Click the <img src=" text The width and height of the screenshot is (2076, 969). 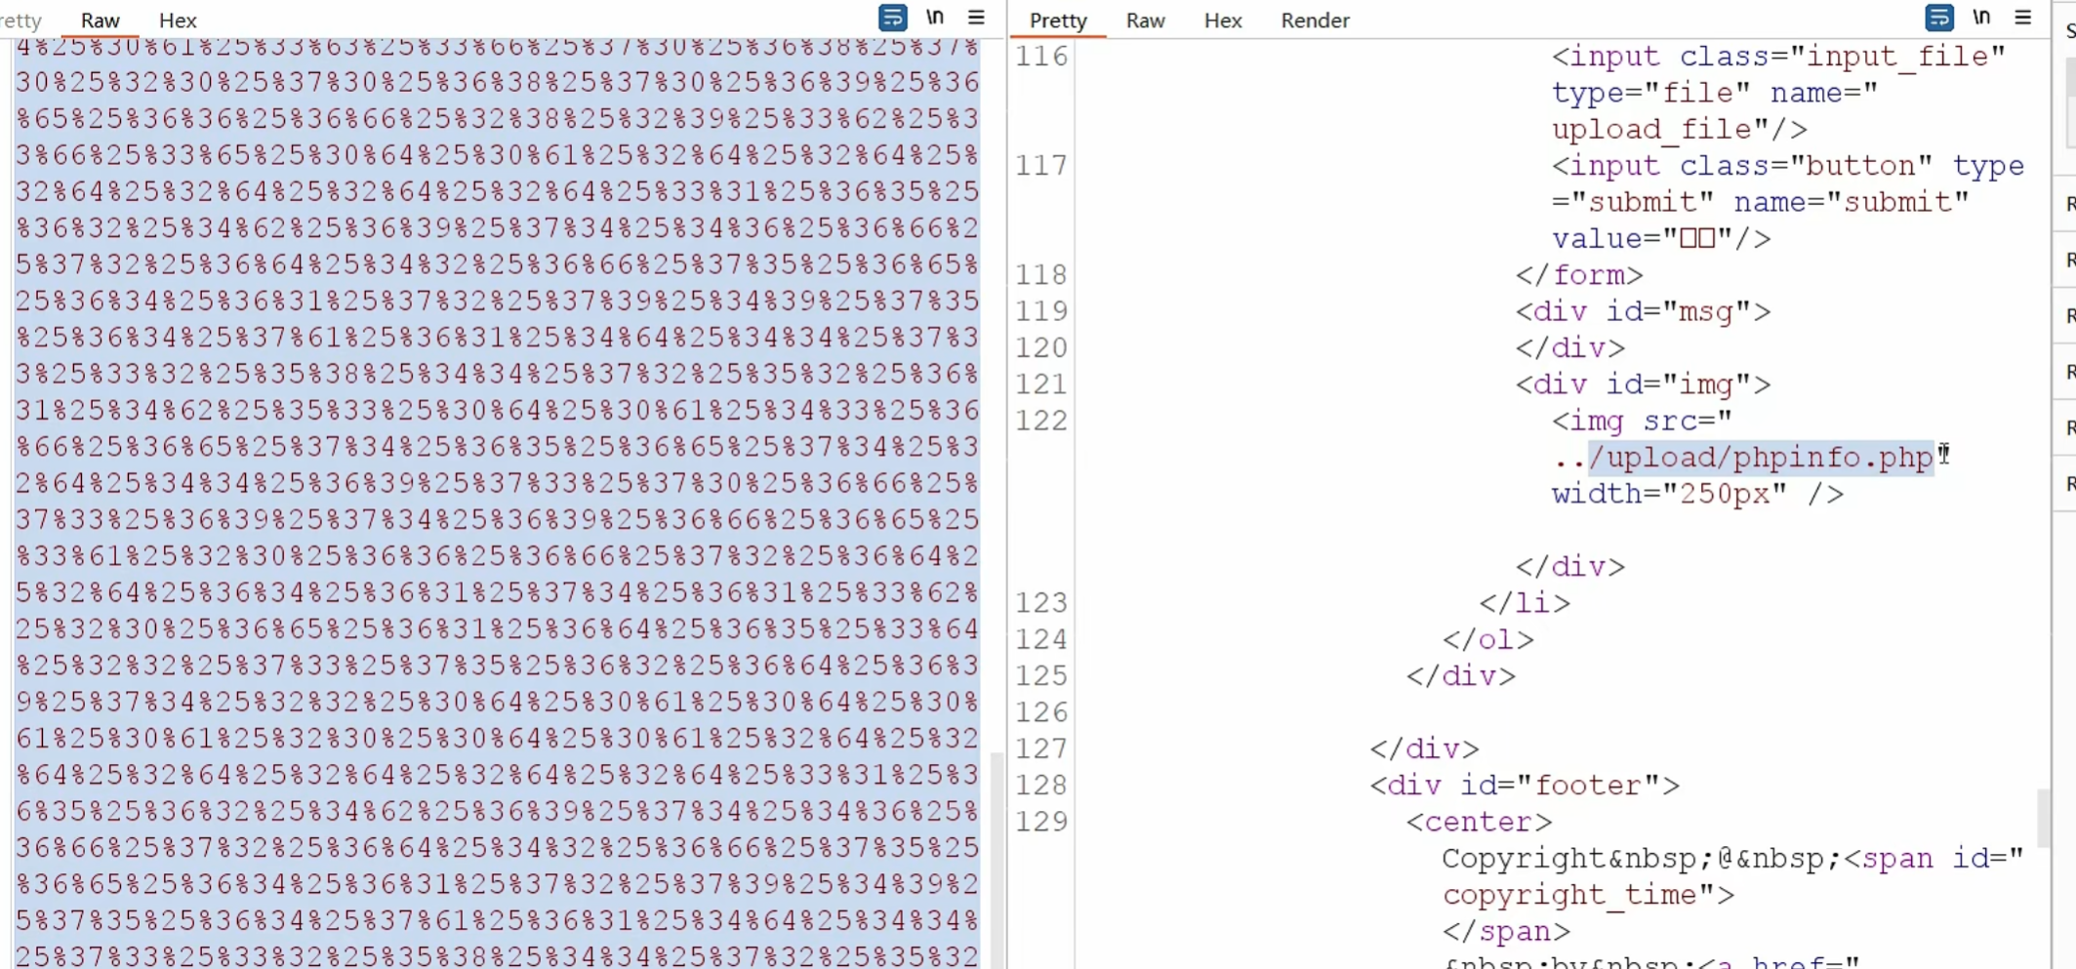1643,421
